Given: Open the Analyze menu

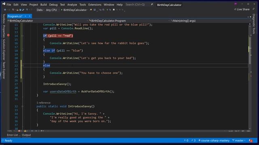Looking at the screenshot, I should tap(72, 4).
